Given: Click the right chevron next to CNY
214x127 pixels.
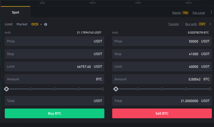Looking at the screenshot, I should [x=210, y=24].
